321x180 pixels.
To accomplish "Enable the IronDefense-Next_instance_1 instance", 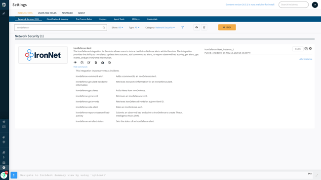I will click(x=298, y=49).
